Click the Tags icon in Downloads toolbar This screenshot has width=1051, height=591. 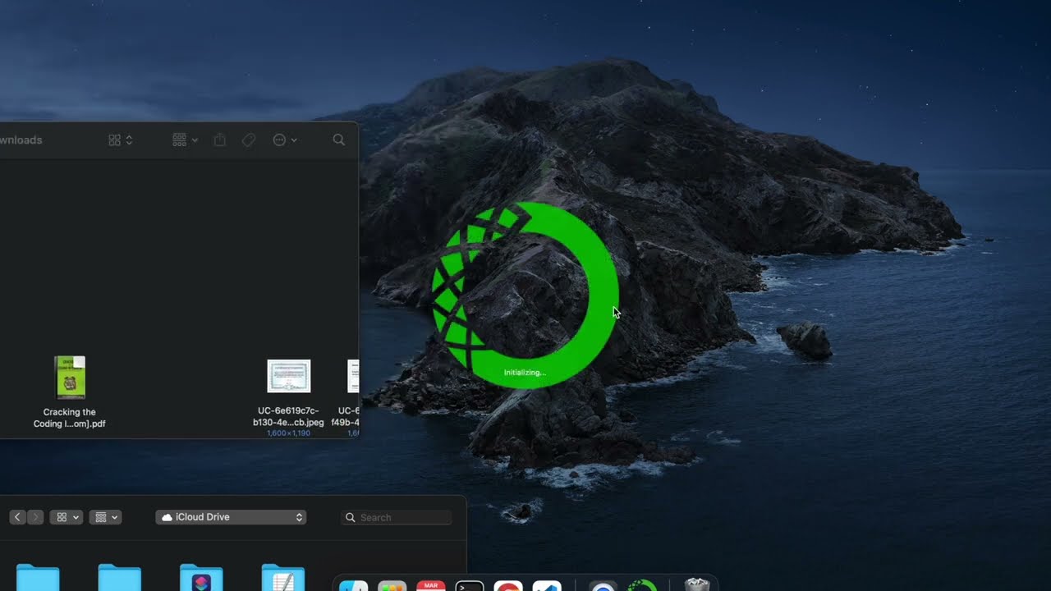coord(249,140)
